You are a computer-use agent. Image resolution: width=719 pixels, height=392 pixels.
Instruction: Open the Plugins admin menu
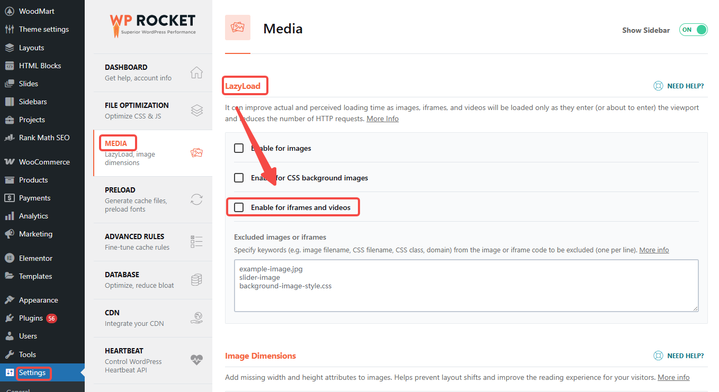click(31, 318)
